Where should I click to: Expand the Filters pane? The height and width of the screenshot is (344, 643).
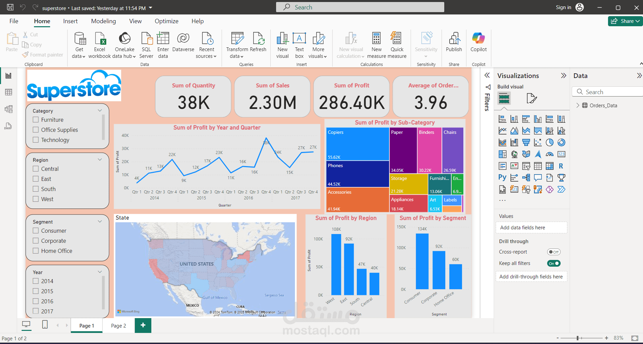coord(487,75)
